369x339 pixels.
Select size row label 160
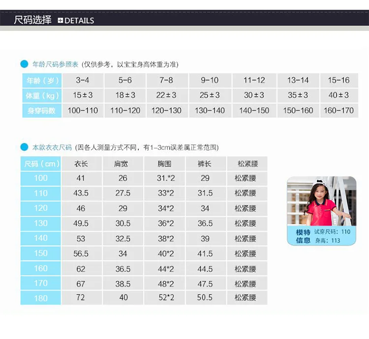tap(41, 269)
